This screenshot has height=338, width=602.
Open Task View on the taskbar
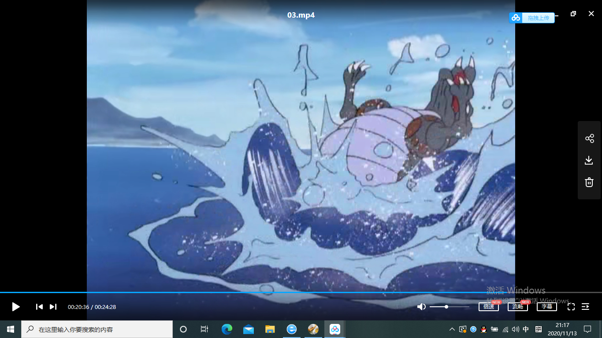[x=204, y=329]
